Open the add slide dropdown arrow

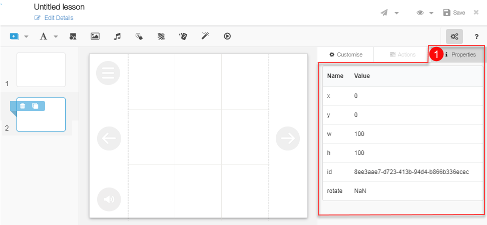26,36
